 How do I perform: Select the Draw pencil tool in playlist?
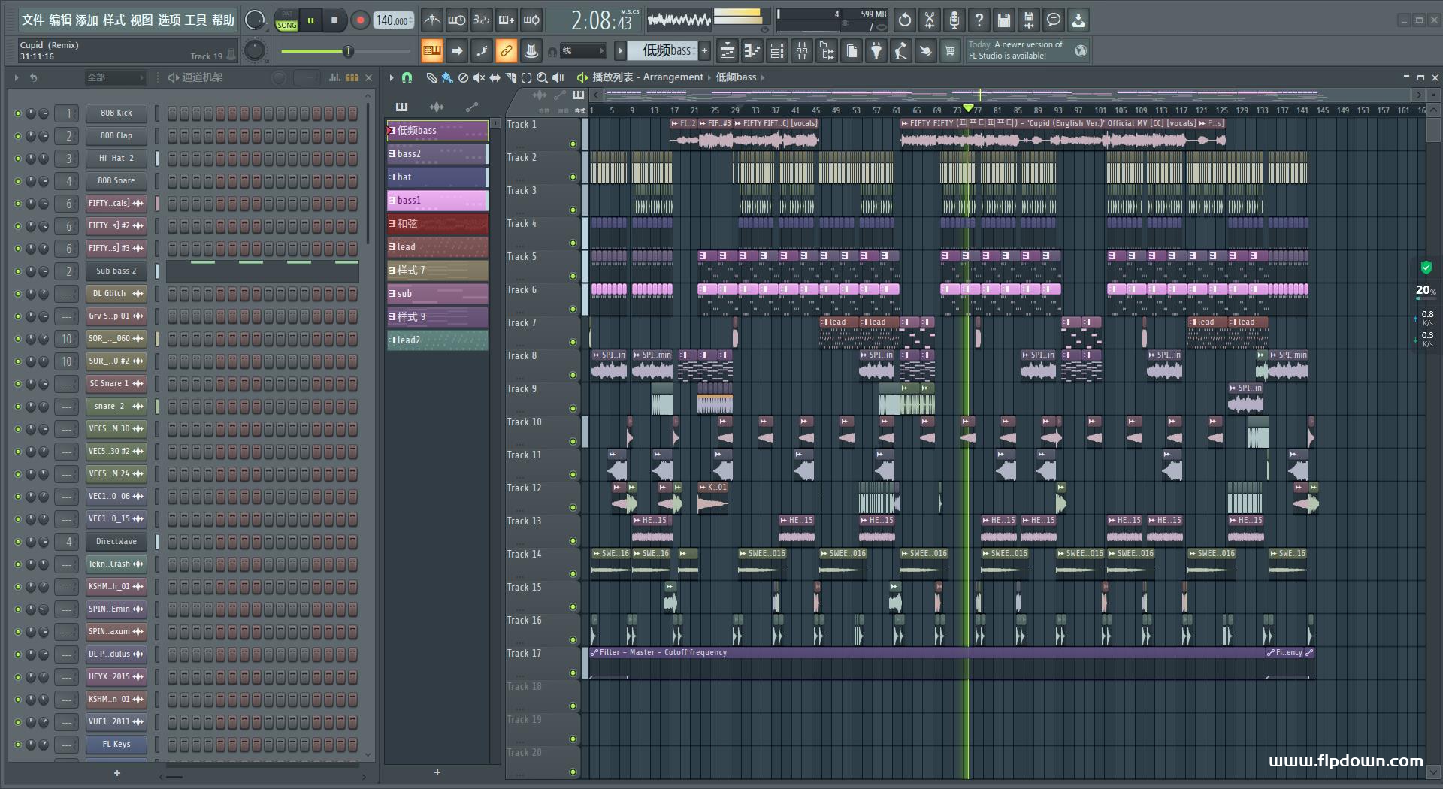click(431, 77)
